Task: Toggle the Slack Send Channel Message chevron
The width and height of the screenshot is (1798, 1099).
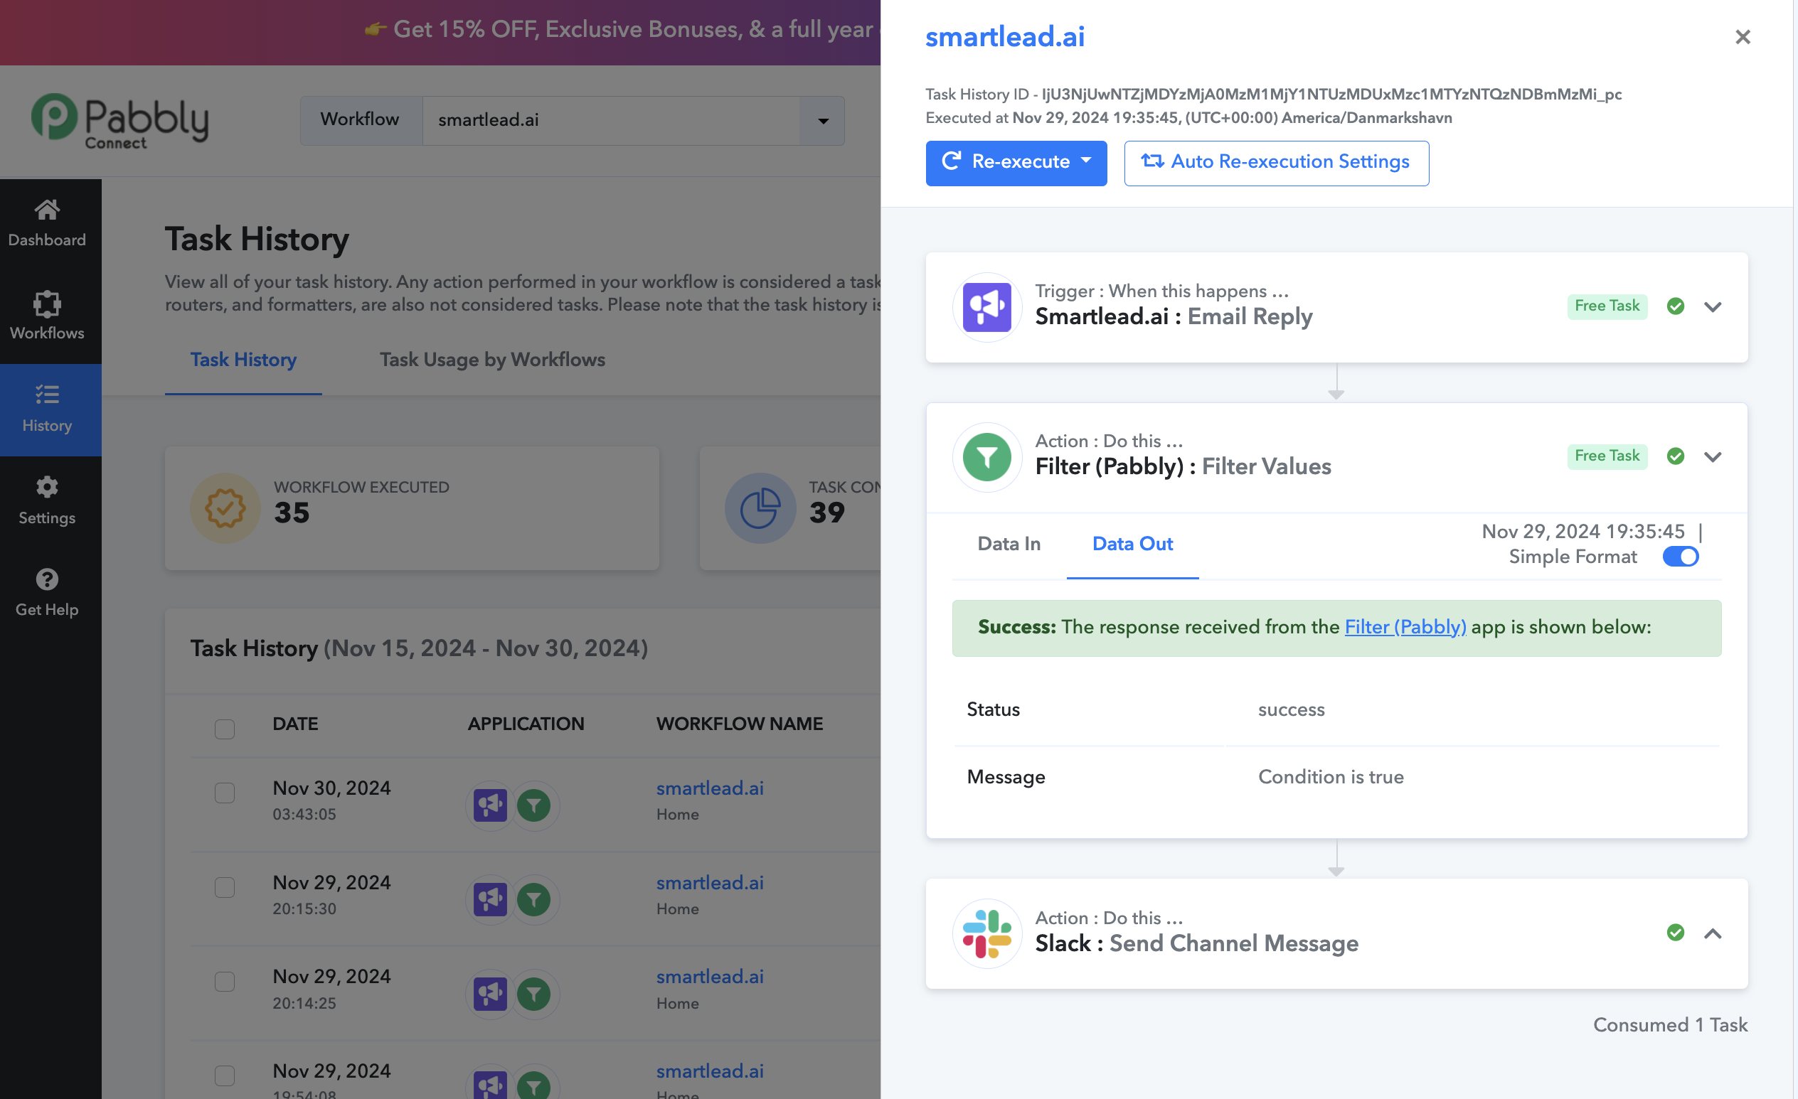Action: coord(1713,934)
